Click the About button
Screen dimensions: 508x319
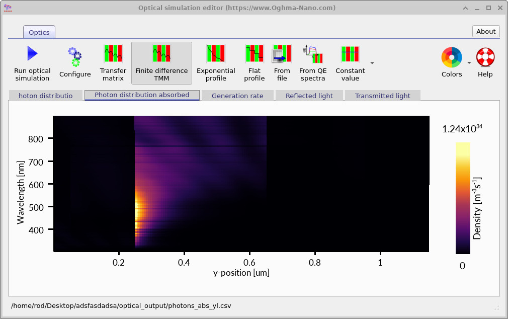[486, 31]
